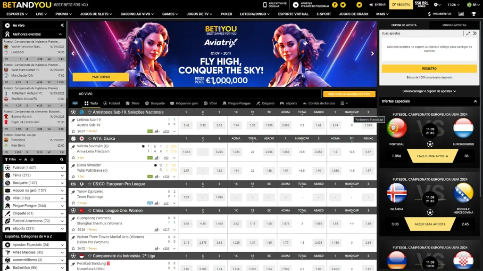Open live stream for Turow Zgorzelec match
This screenshot has height=271, width=483.
(x=150, y=203)
